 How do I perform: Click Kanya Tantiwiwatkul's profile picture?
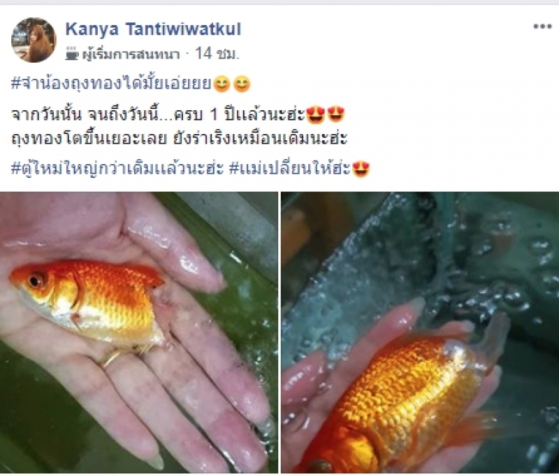34,40
